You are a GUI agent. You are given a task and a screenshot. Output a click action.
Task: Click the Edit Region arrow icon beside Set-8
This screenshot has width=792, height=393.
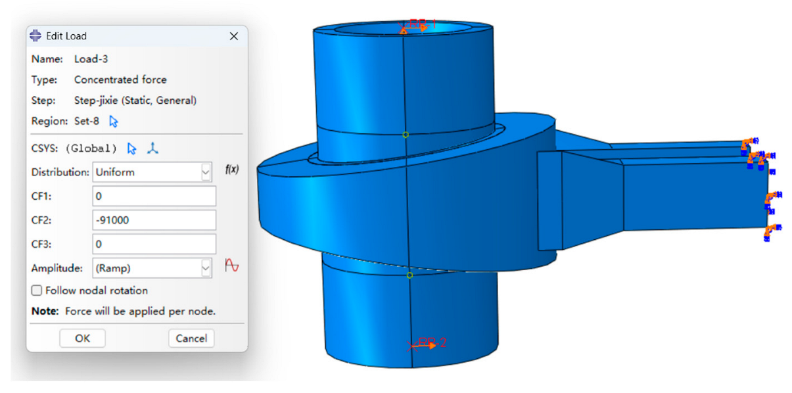(x=114, y=122)
